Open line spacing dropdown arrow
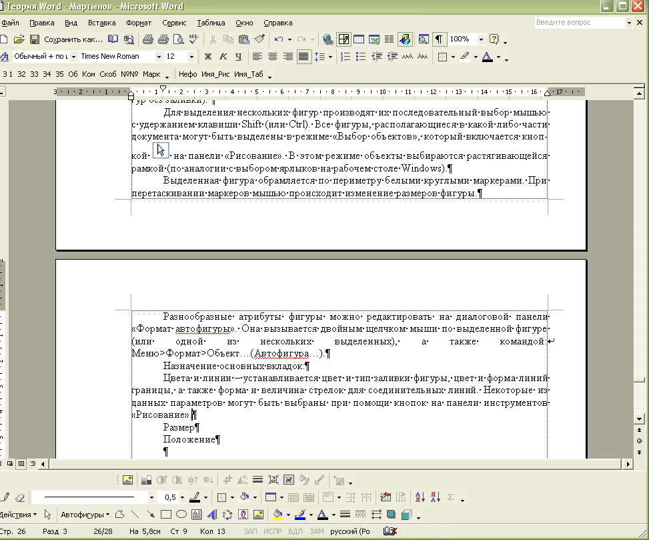Viewport: 649px width, 540px height. tap(330, 56)
